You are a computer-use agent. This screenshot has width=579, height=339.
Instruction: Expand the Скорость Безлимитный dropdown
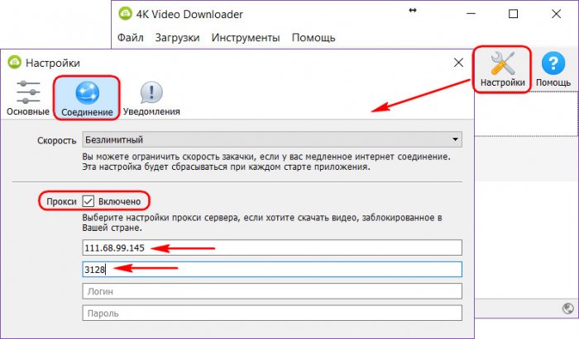click(x=272, y=139)
